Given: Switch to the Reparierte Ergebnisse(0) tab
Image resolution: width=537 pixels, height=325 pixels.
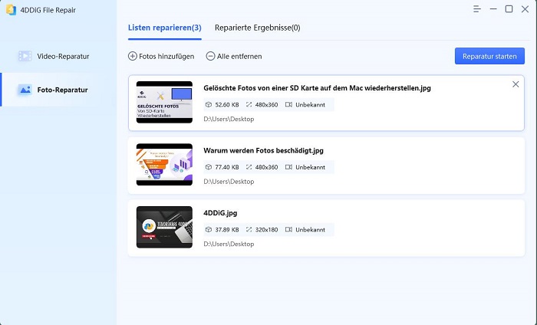Looking at the screenshot, I should click(258, 28).
